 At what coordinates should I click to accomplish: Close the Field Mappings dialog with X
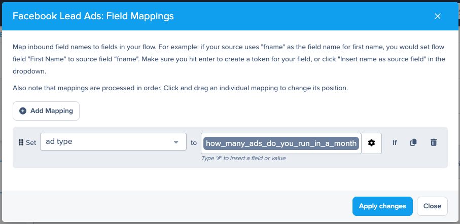(x=438, y=16)
